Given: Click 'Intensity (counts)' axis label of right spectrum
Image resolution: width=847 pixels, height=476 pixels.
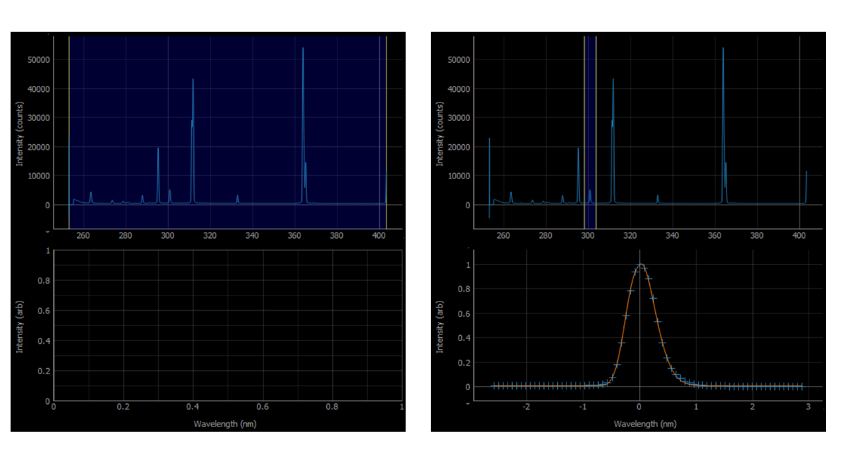Looking at the screenshot, I should coord(441,132).
